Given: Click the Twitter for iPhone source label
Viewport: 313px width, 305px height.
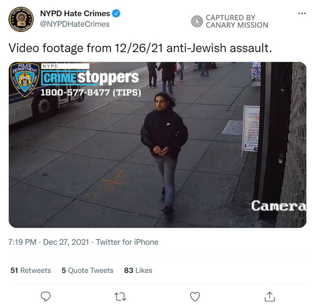Looking at the screenshot, I should tap(127, 242).
